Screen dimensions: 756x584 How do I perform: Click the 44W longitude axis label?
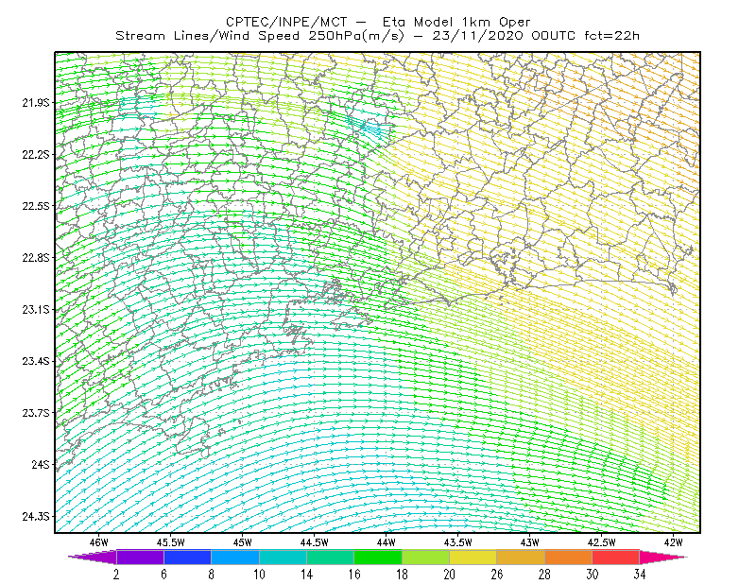click(x=387, y=542)
